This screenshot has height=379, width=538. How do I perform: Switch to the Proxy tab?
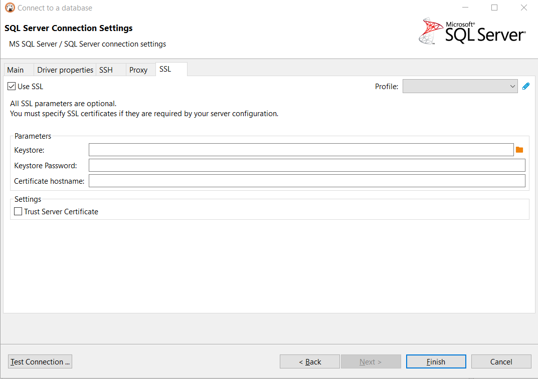pyautogui.click(x=138, y=70)
